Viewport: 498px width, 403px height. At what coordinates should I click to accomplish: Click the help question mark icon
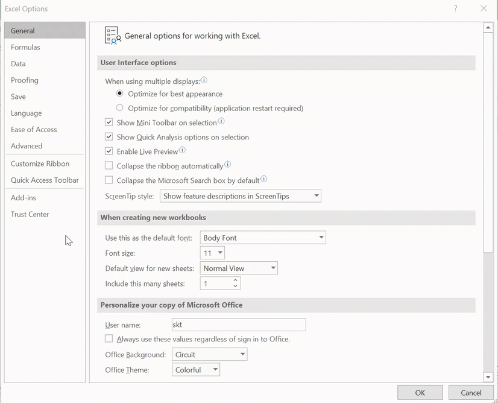click(455, 8)
